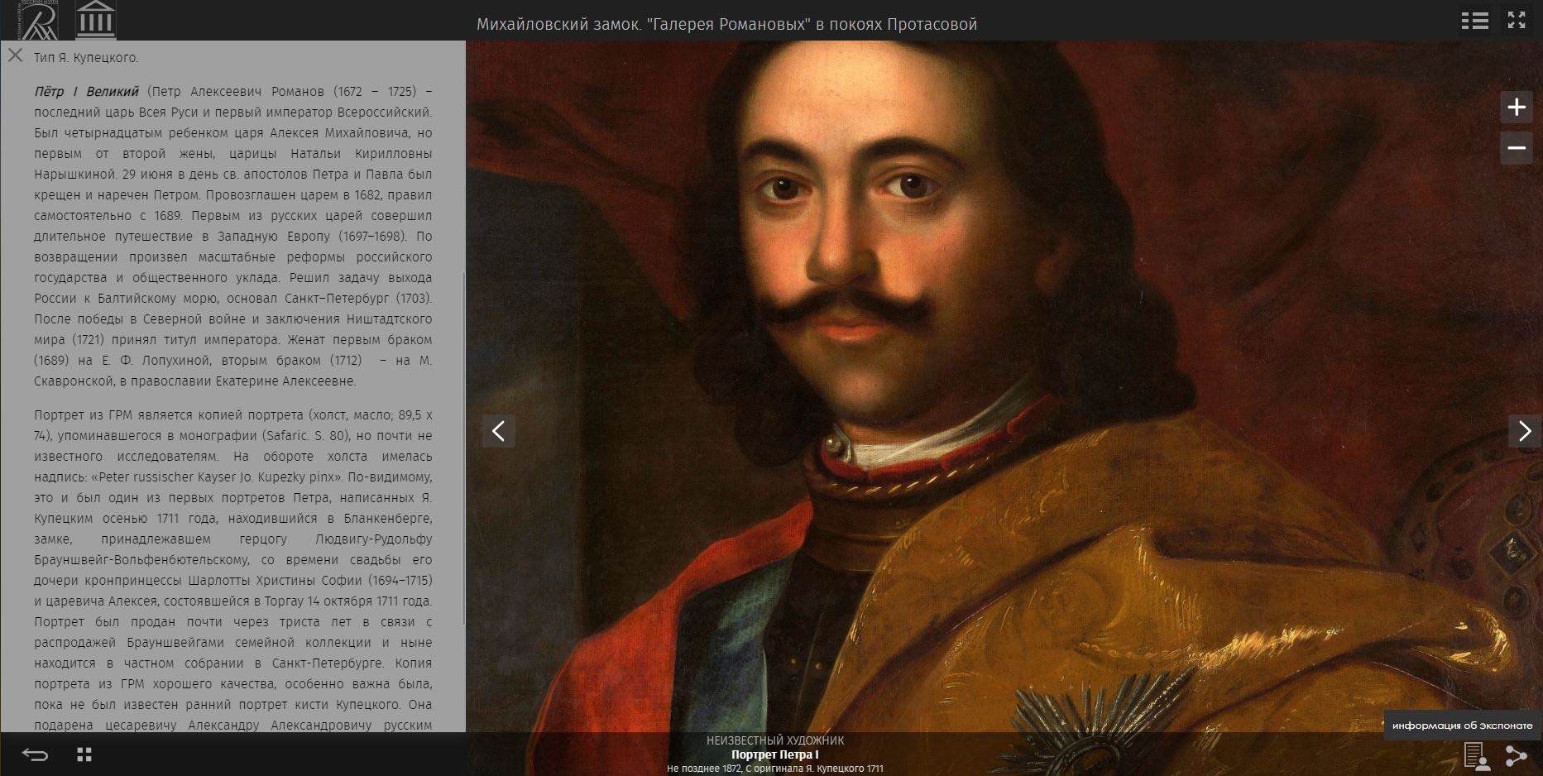
Task: Click the gallery title in header
Action: pyautogui.click(x=726, y=24)
